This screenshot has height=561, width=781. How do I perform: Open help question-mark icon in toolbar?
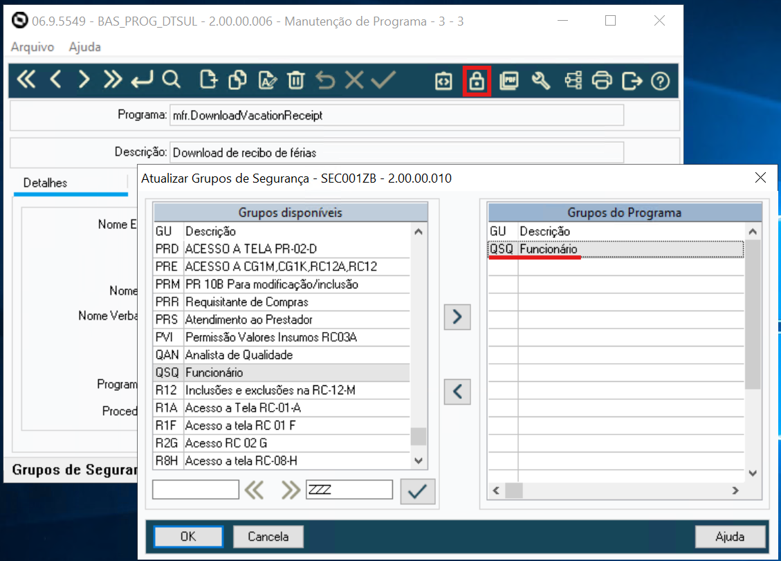click(x=661, y=81)
